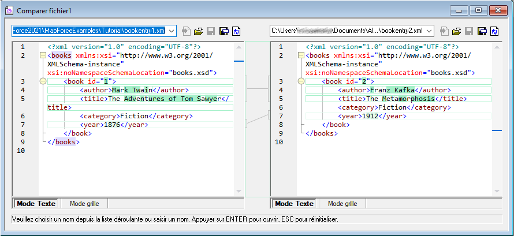Reload the right bookentry2.xml file
514x236 pixels.
pos(494,31)
